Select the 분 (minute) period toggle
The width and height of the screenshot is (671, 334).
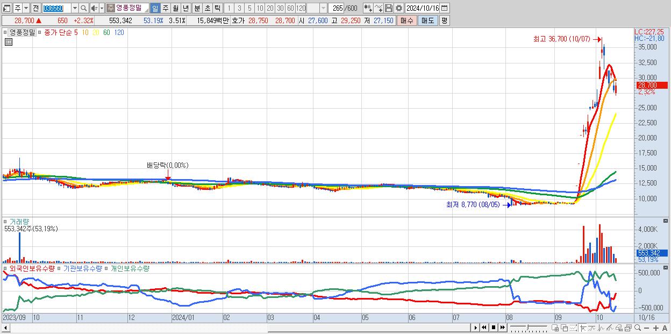click(197, 8)
